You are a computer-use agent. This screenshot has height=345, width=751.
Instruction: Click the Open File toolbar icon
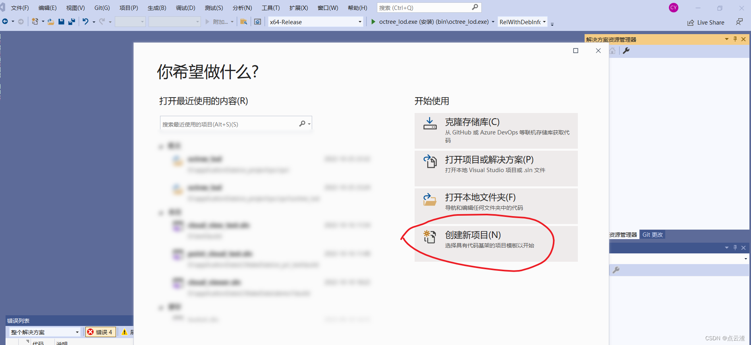[51, 22]
